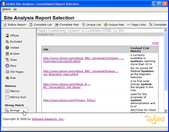Click the Old Pages label

point(17,72)
